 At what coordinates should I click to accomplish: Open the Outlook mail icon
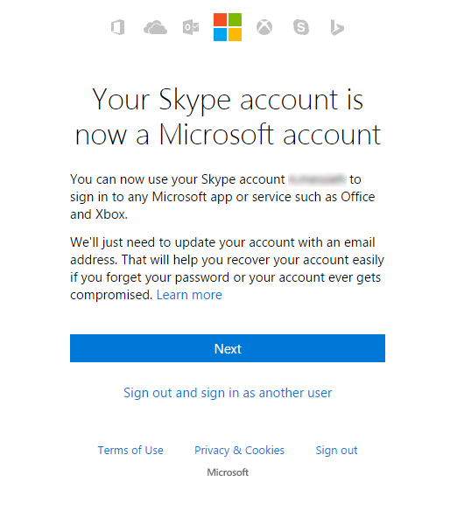[x=191, y=27]
